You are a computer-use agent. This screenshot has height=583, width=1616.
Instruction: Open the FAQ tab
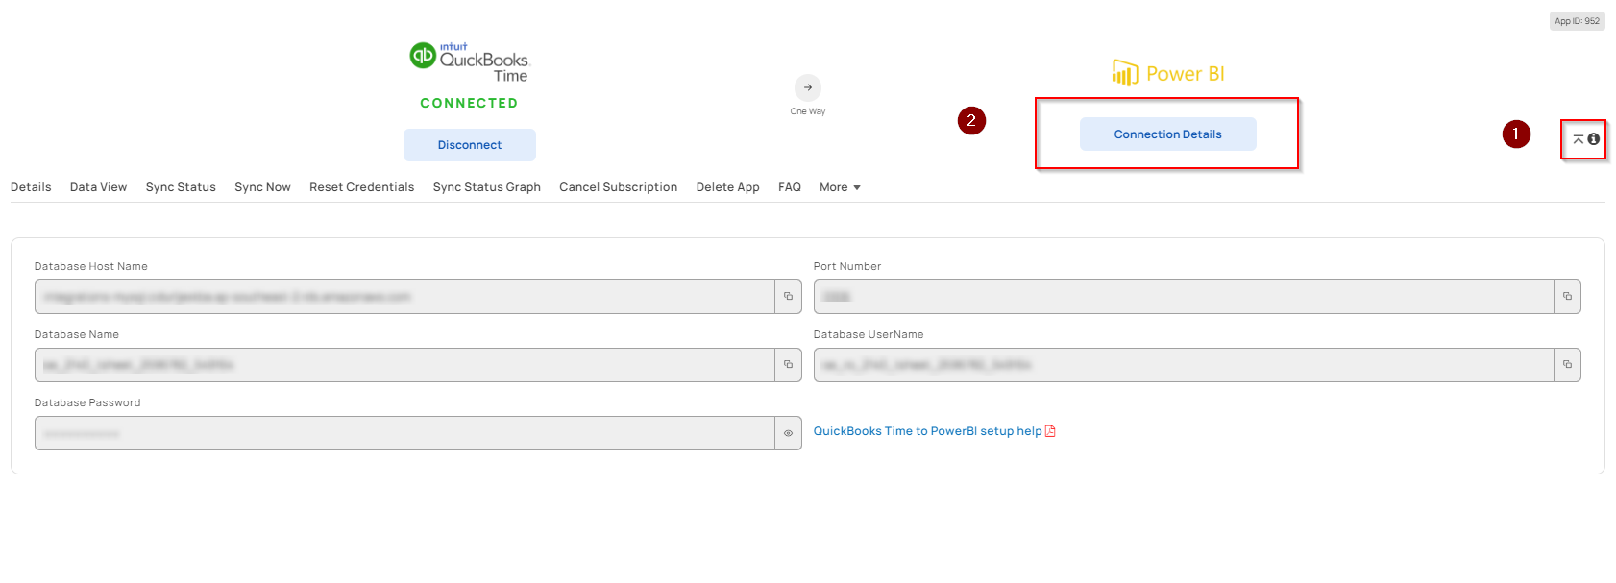790,187
